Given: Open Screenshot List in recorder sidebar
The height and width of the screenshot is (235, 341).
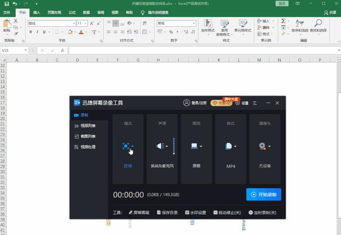Looking at the screenshot, I should point(85,136).
